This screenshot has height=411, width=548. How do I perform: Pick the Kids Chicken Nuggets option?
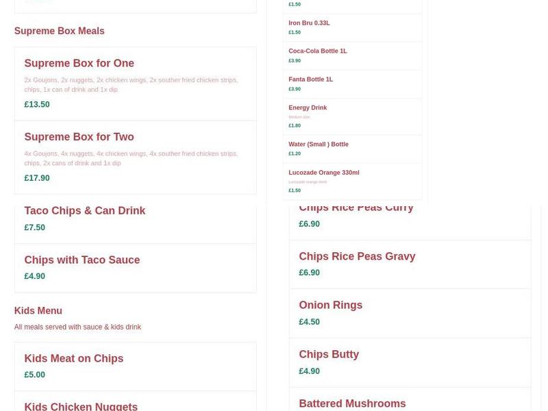coord(81,406)
